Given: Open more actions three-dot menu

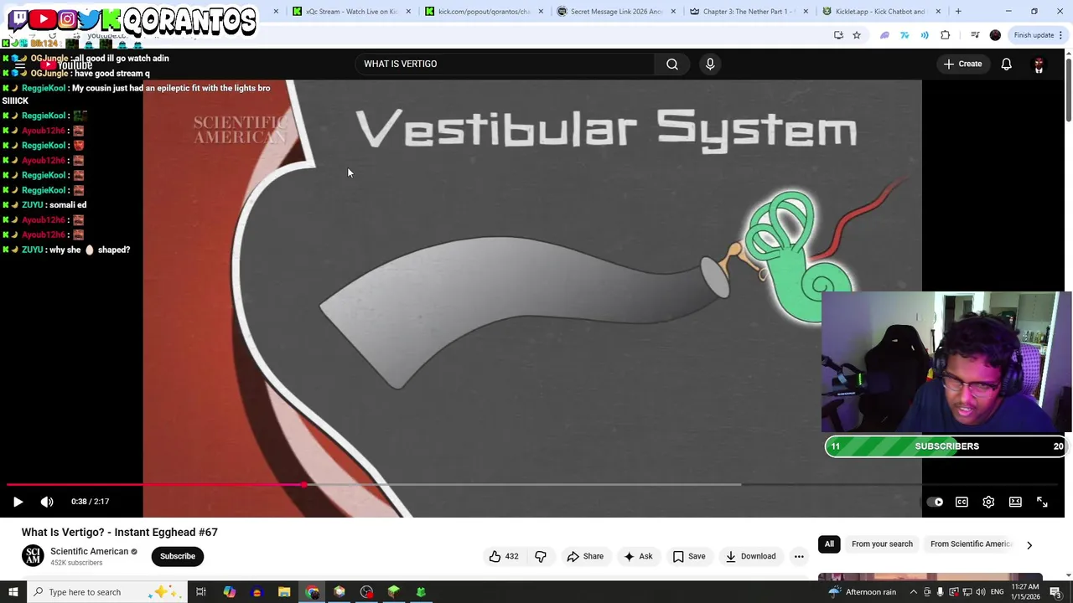Looking at the screenshot, I should click(799, 556).
